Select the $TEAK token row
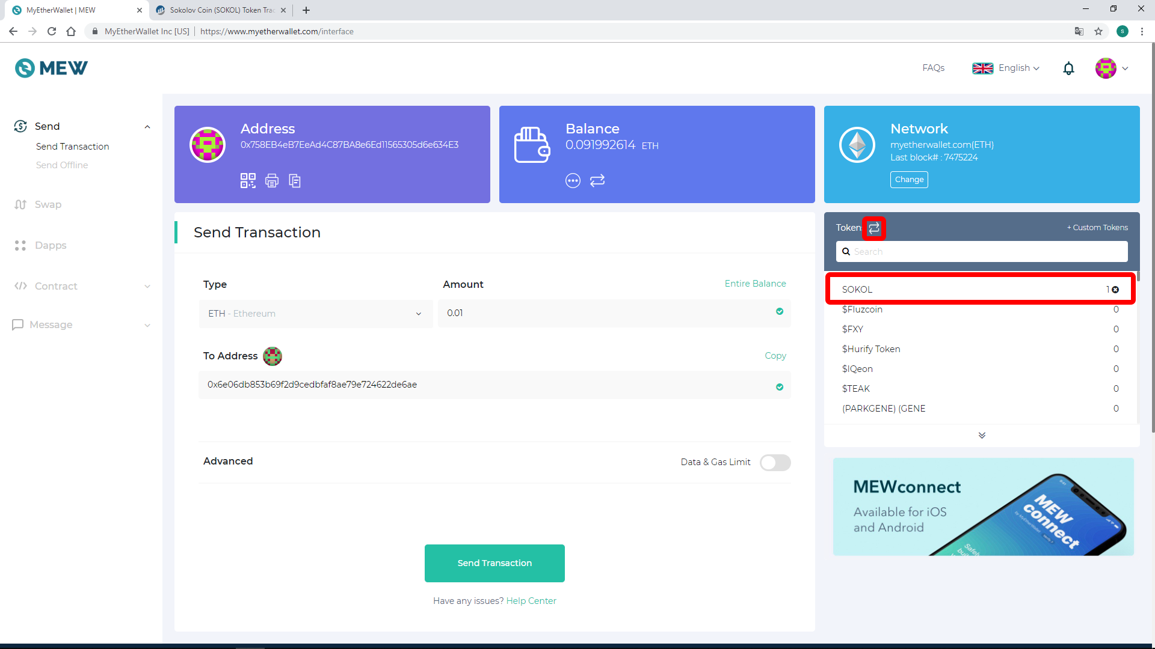 click(981, 389)
